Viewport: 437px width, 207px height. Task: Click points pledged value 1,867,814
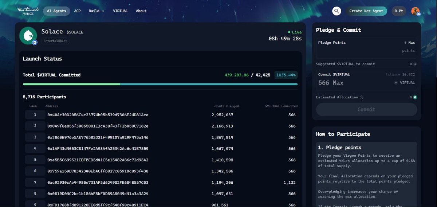(x=223, y=137)
